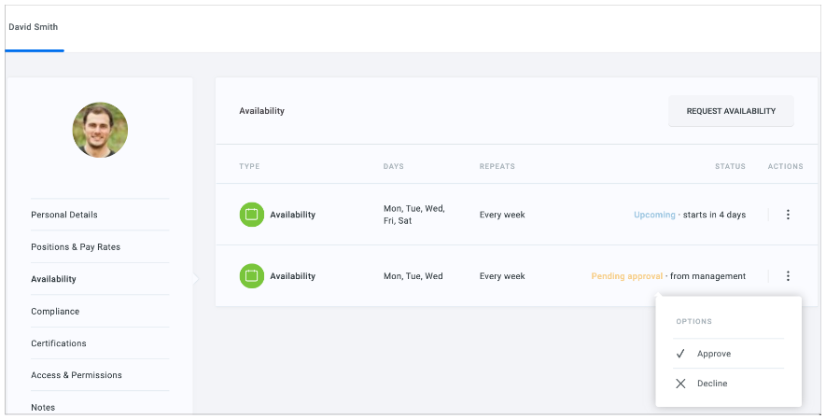
Task: Choose Decline from the options menu
Action: pos(712,384)
